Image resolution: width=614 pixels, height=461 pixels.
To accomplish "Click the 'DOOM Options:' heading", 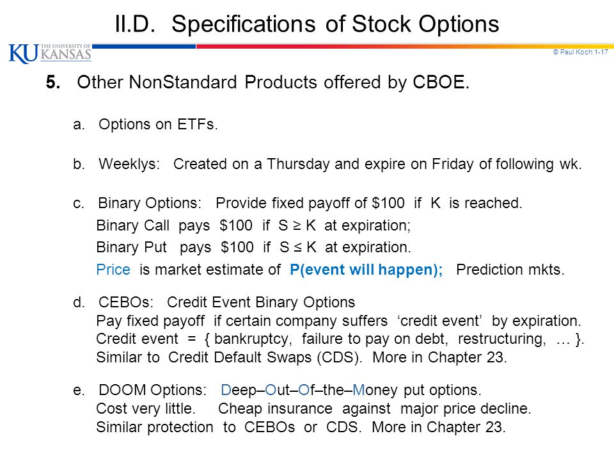I will tap(152, 390).
